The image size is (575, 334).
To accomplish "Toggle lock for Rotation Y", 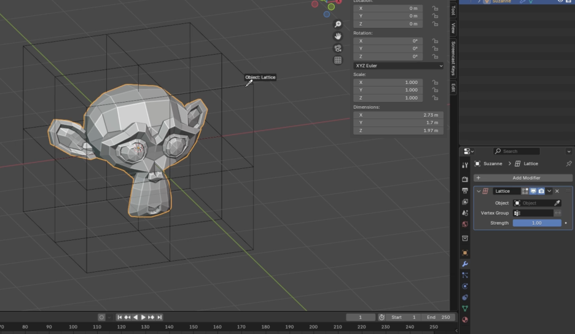I will tap(435, 49).
